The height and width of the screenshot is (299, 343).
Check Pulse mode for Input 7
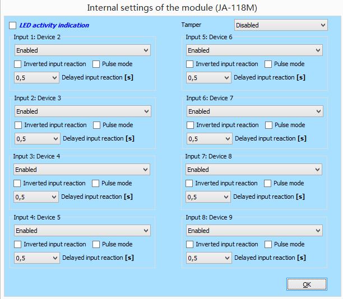pos(267,184)
